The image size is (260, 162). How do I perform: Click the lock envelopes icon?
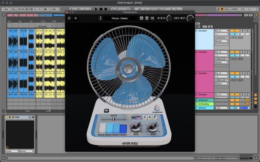click(210, 27)
